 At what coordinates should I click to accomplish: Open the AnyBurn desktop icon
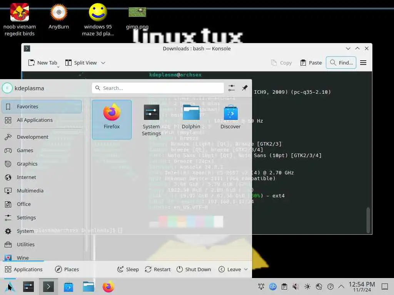pyautogui.click(x=58, y=16)
